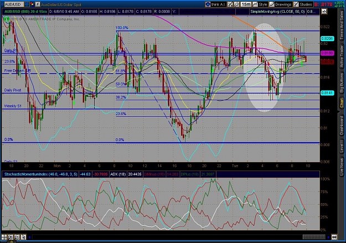The width and height of the screenshot is (346, 243).
Task: Click the magnifier zoom tool icon
Action: pos(236,4)
